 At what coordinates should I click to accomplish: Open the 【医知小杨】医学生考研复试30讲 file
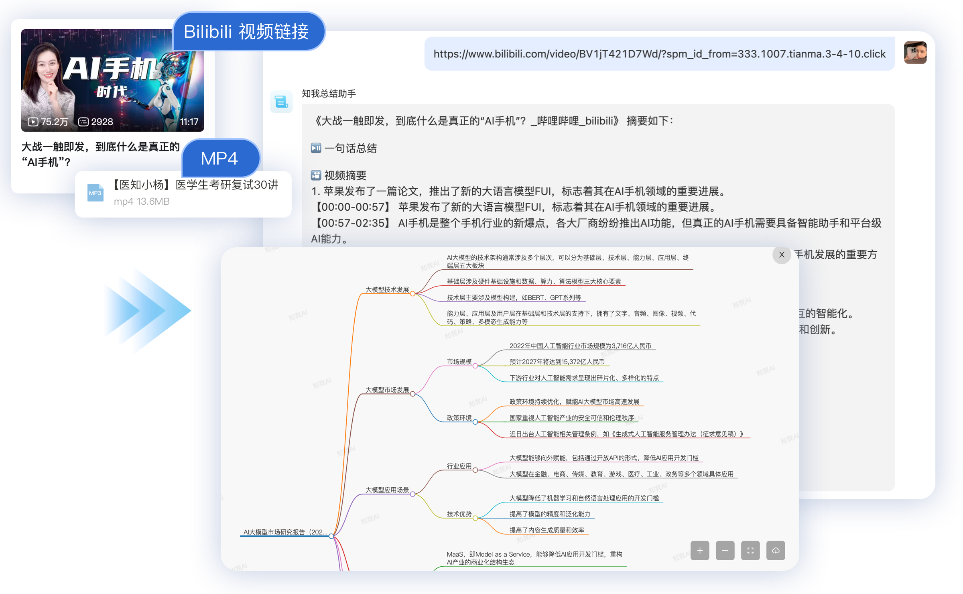coord(183,194)
